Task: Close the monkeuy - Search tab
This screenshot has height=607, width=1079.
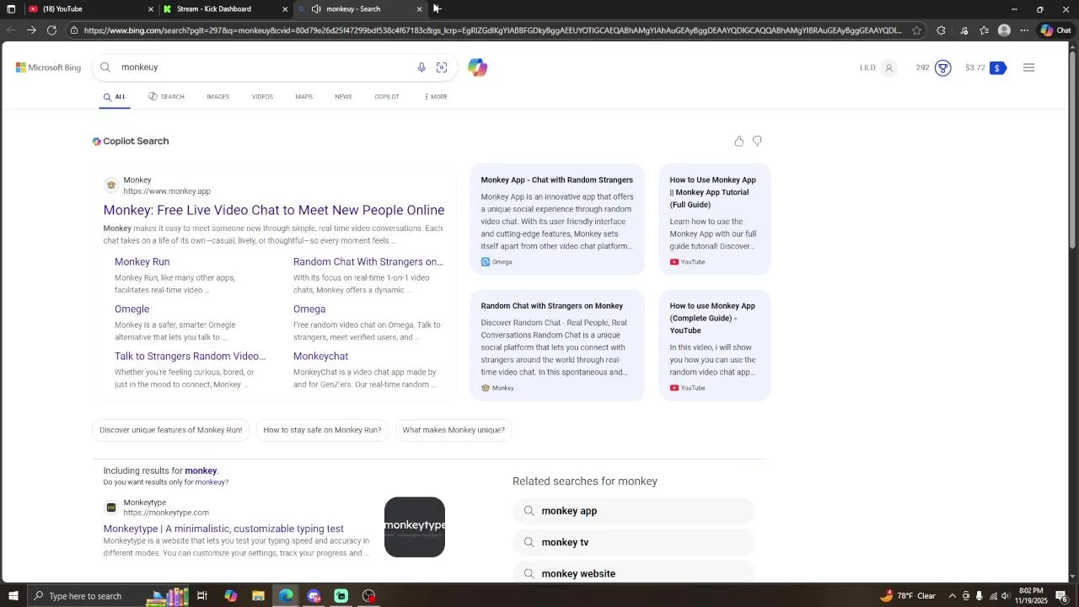Action: (x=420, y=9)
